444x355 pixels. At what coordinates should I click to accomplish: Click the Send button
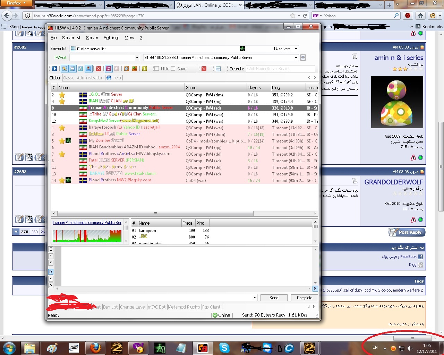click(274, 298)
